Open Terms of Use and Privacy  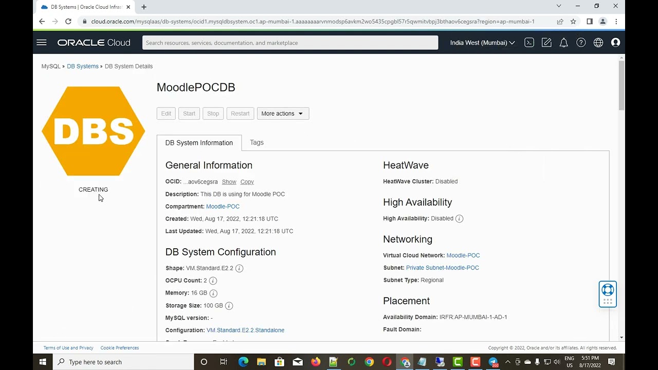[x=68, y=348]
